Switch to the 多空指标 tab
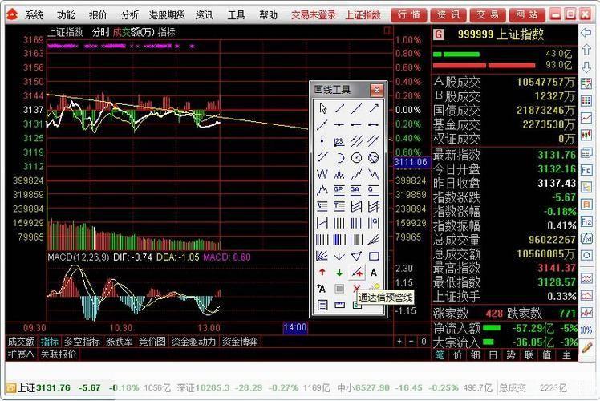 click(82, 342)
